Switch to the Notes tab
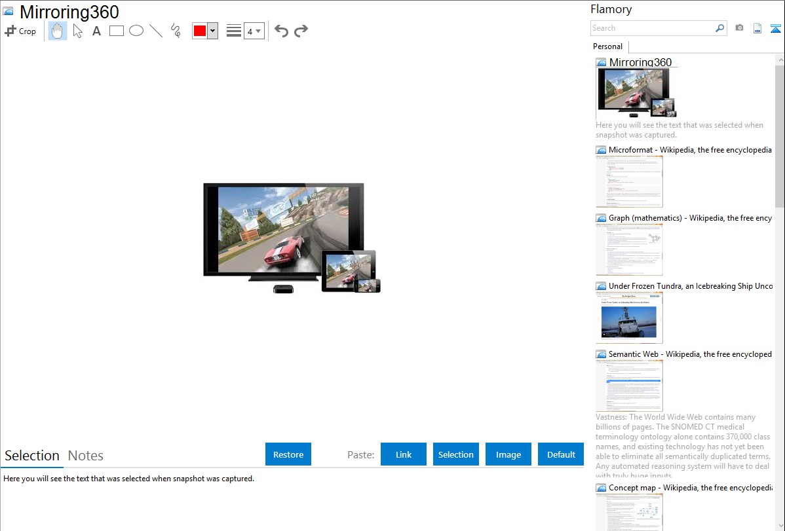 [x=86, y=456]
